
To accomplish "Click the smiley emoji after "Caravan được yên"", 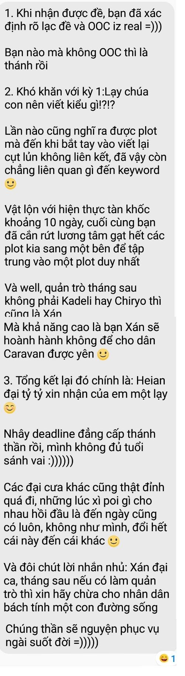I will coord(103,355).
